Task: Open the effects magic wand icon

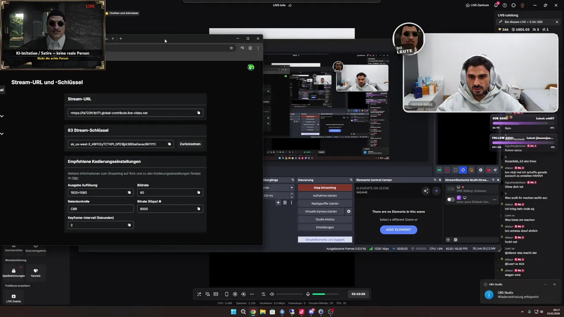Action: click(x=199, y=294)
